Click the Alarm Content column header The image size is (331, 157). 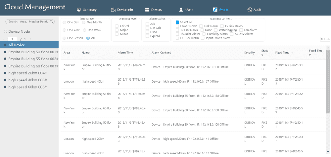[161, 53]
